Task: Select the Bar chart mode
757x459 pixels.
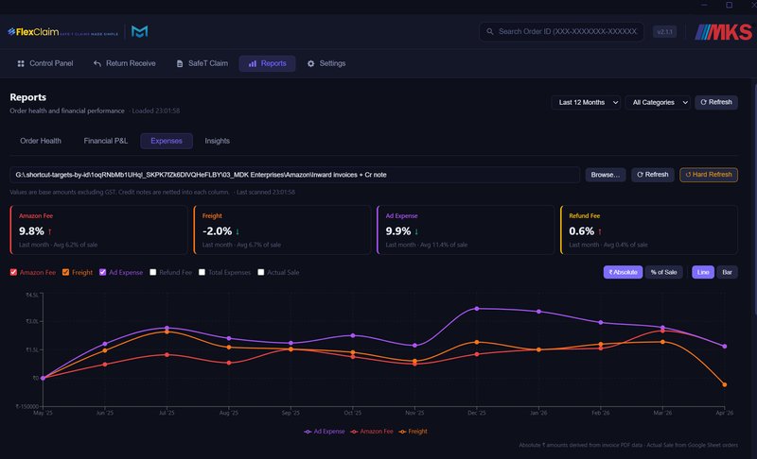Action: coord(727,272)
